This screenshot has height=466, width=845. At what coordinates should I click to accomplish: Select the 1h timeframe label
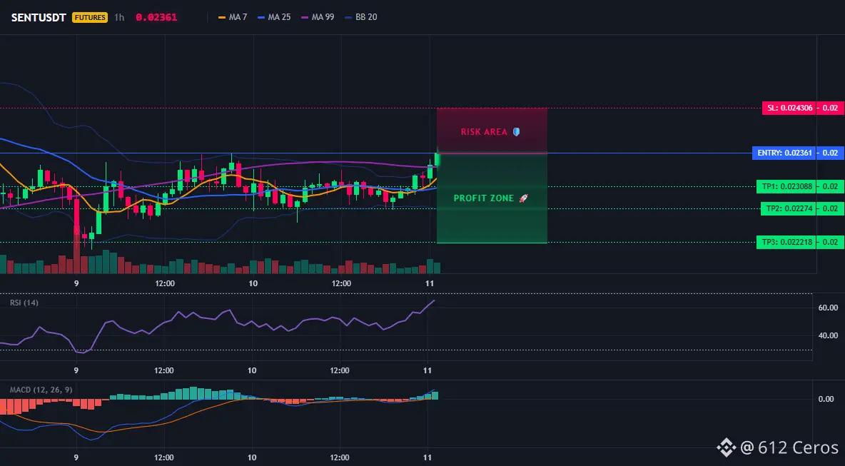[x=119, y=17]
